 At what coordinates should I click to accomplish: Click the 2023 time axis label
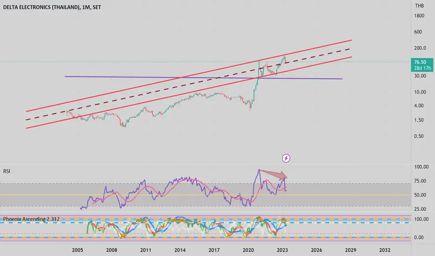point(282,250)
